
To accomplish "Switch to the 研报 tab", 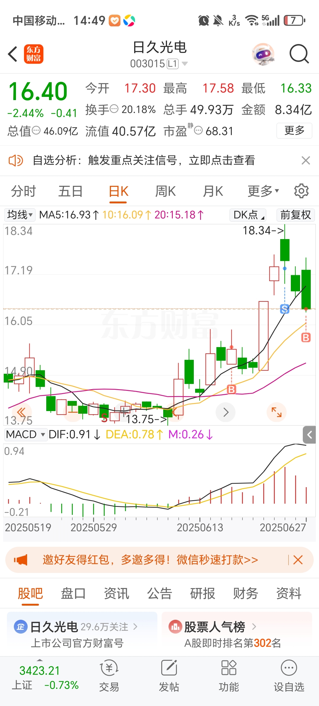I will tap(203, 594).
